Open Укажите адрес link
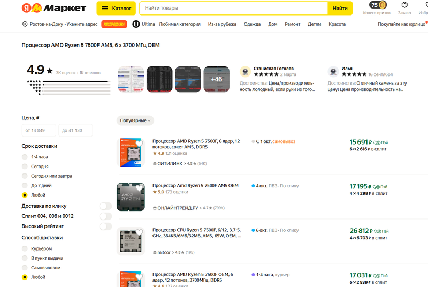428x287 pixels. coord(82,24)
